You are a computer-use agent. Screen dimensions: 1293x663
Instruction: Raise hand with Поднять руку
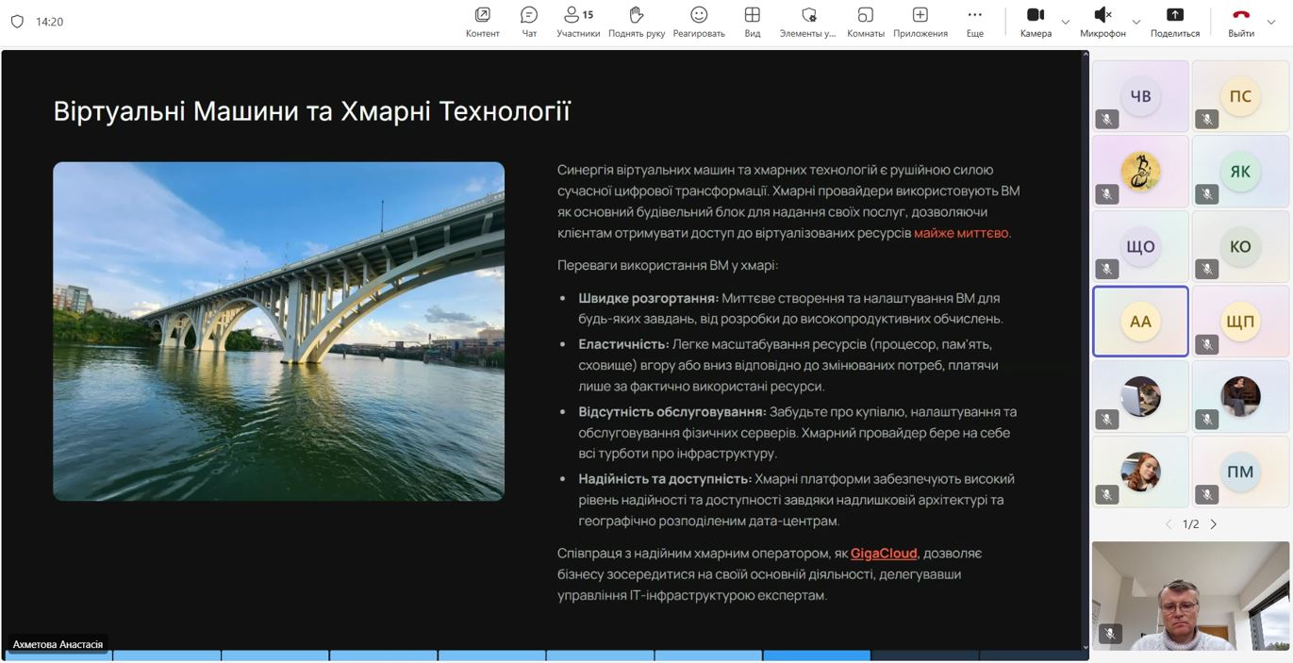tap(637, 22)
